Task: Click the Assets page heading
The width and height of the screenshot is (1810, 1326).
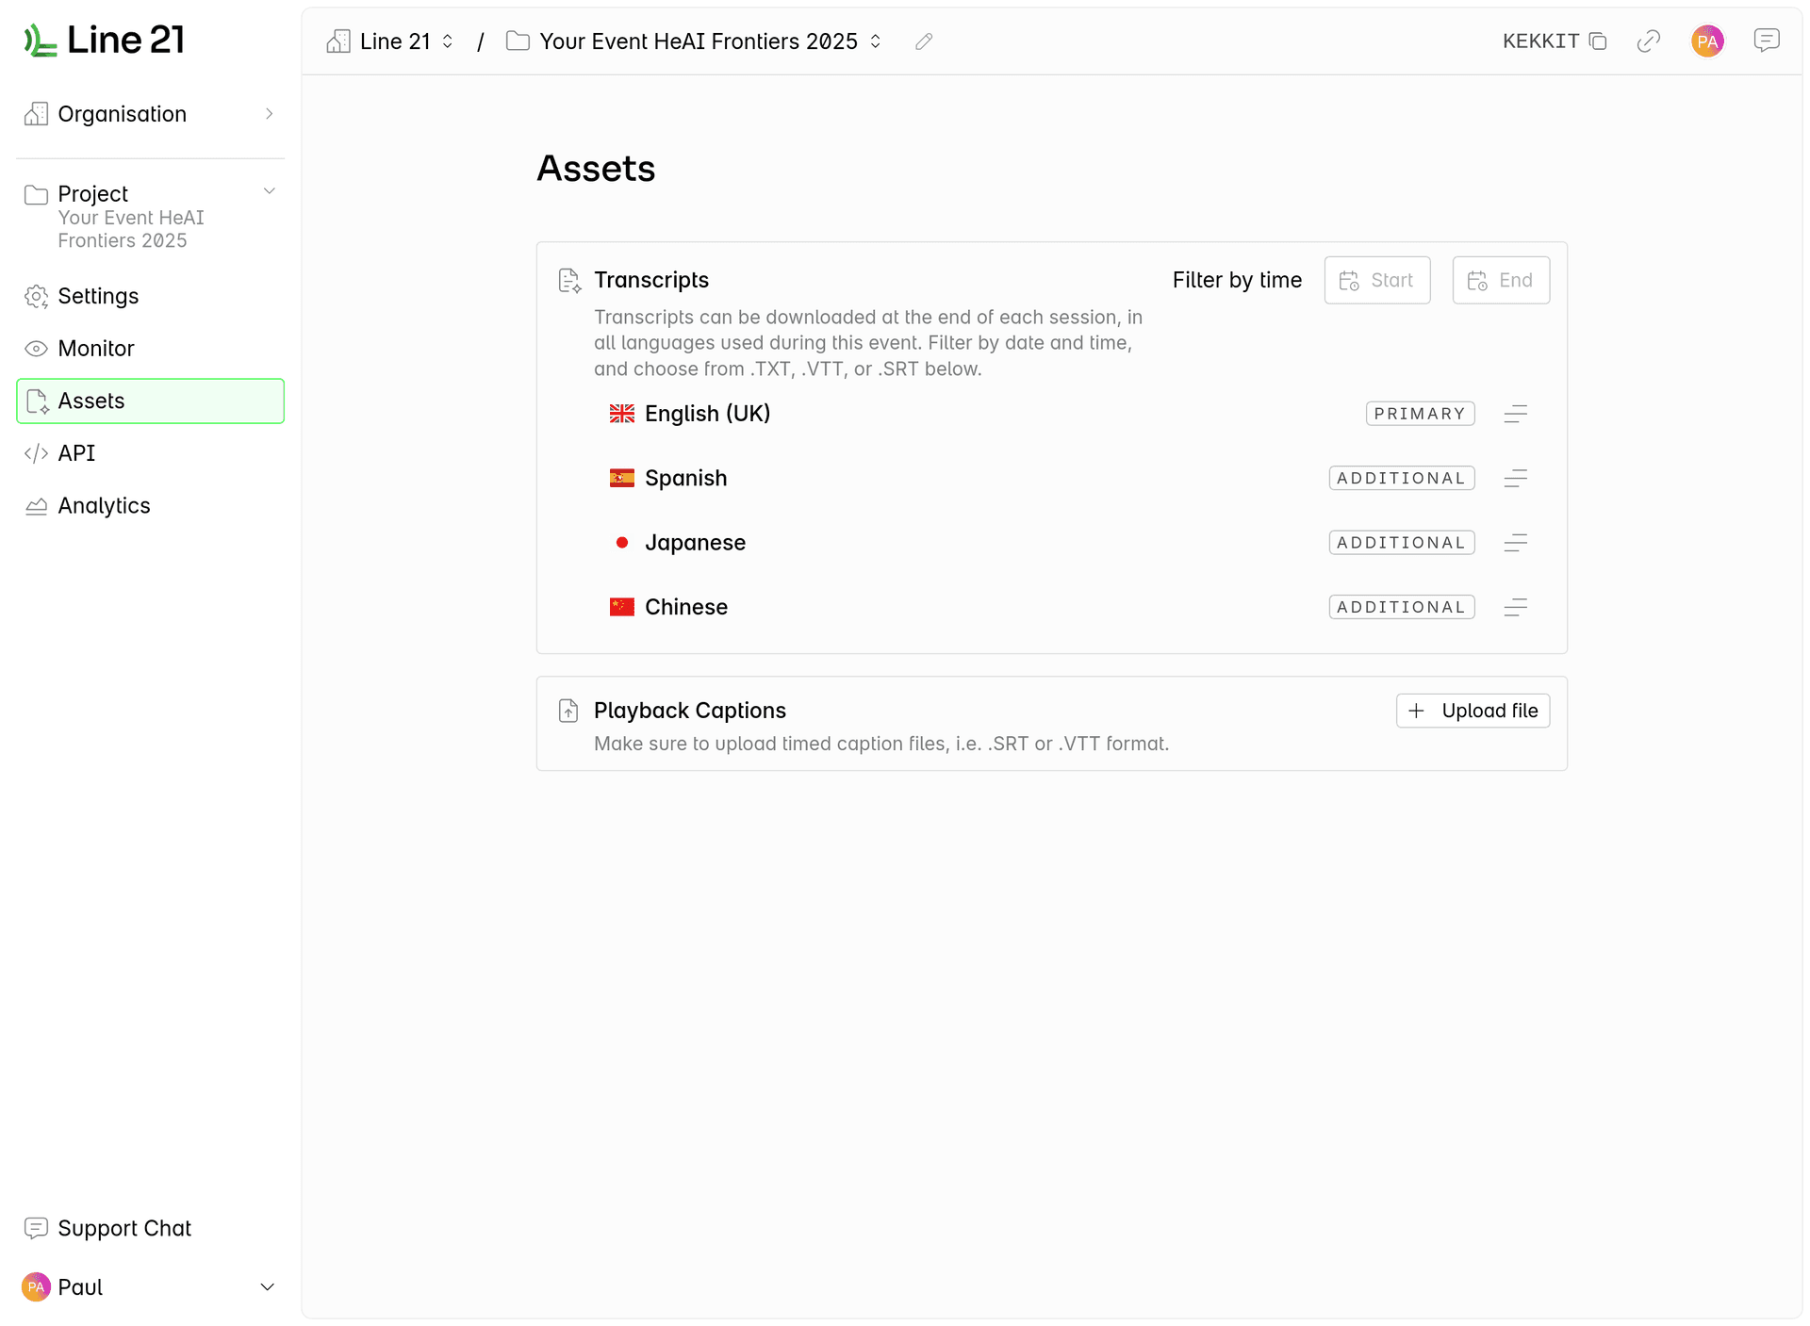Action: coord(596,169)
